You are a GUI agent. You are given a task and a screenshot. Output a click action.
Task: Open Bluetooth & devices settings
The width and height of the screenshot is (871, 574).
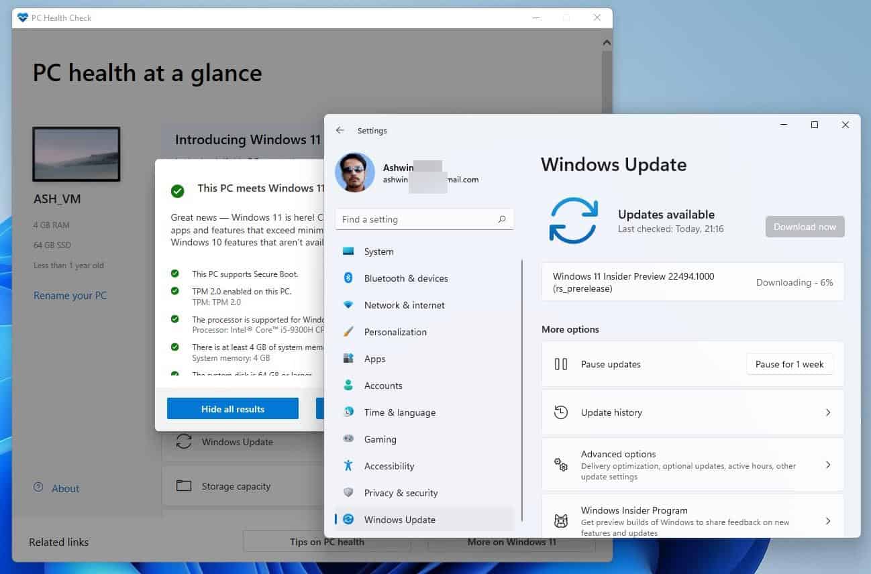pos(424,278)
